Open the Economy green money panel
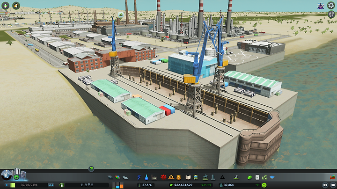The image size is (337, 189). (249, 177)
